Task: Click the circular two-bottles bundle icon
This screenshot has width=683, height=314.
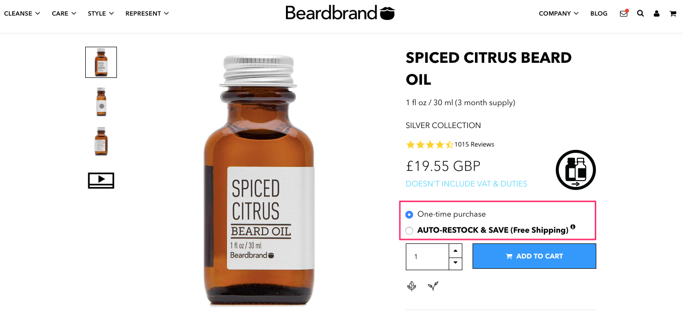Action: 576,170
